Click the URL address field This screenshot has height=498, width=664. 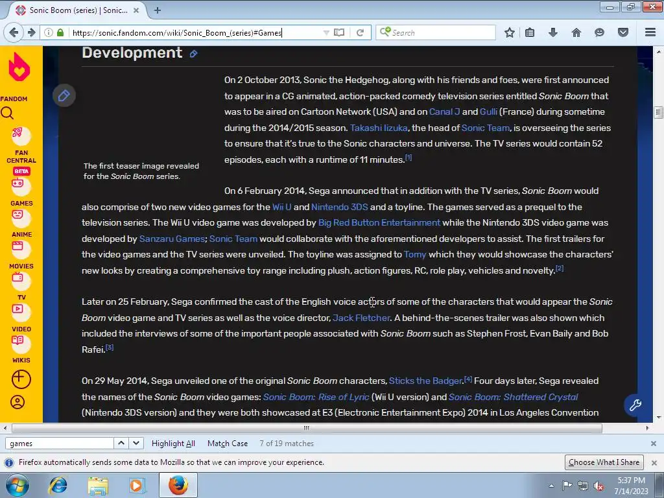click(x=195, y=32)
